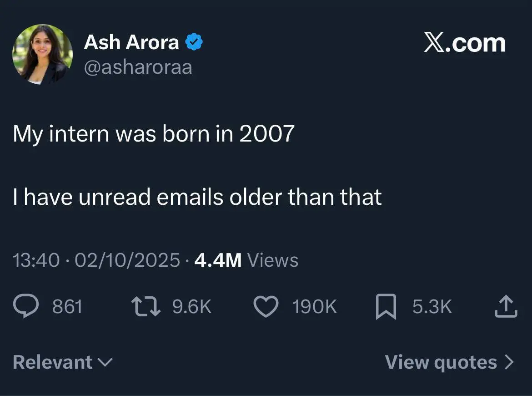The height and width of the screenshot is (396, 532).
Task: Open the View quotes link
Action: [441, 362]
